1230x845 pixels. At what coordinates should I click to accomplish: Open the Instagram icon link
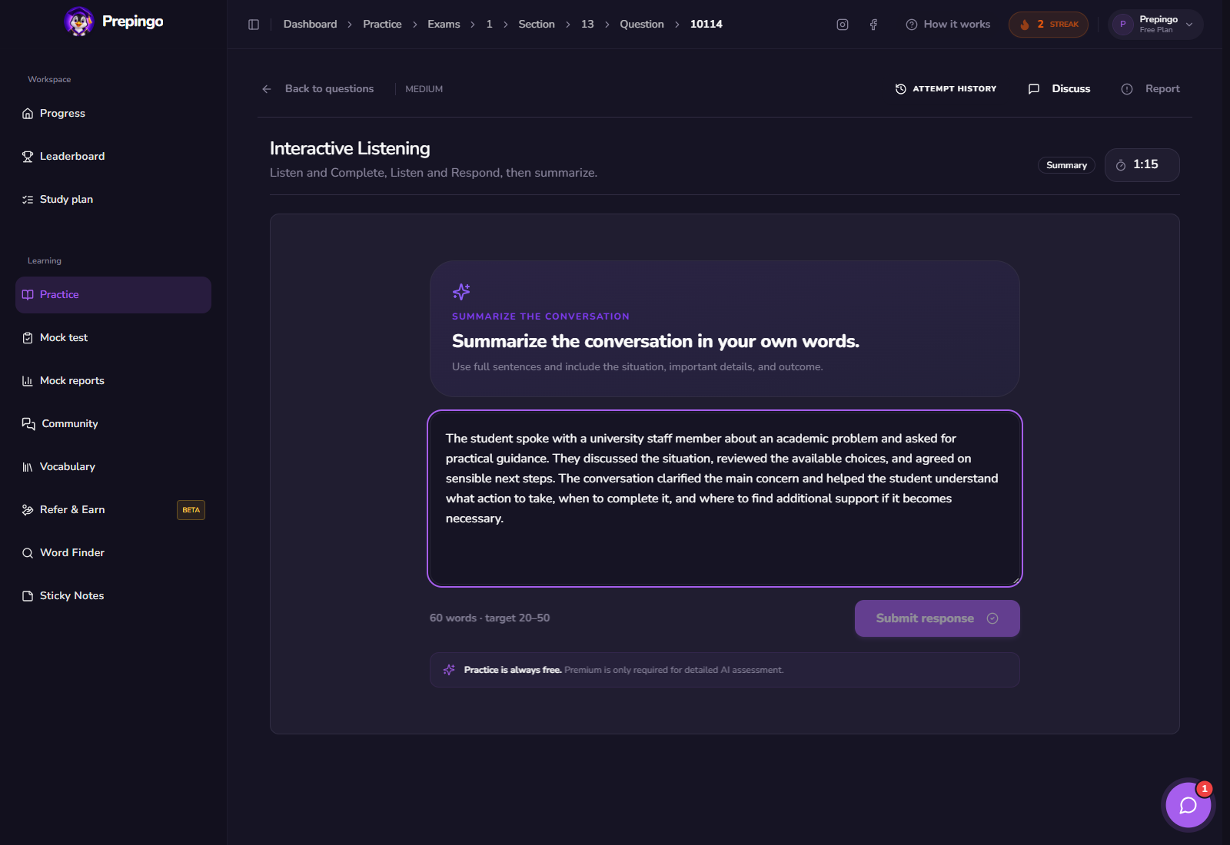pos(843,25)
